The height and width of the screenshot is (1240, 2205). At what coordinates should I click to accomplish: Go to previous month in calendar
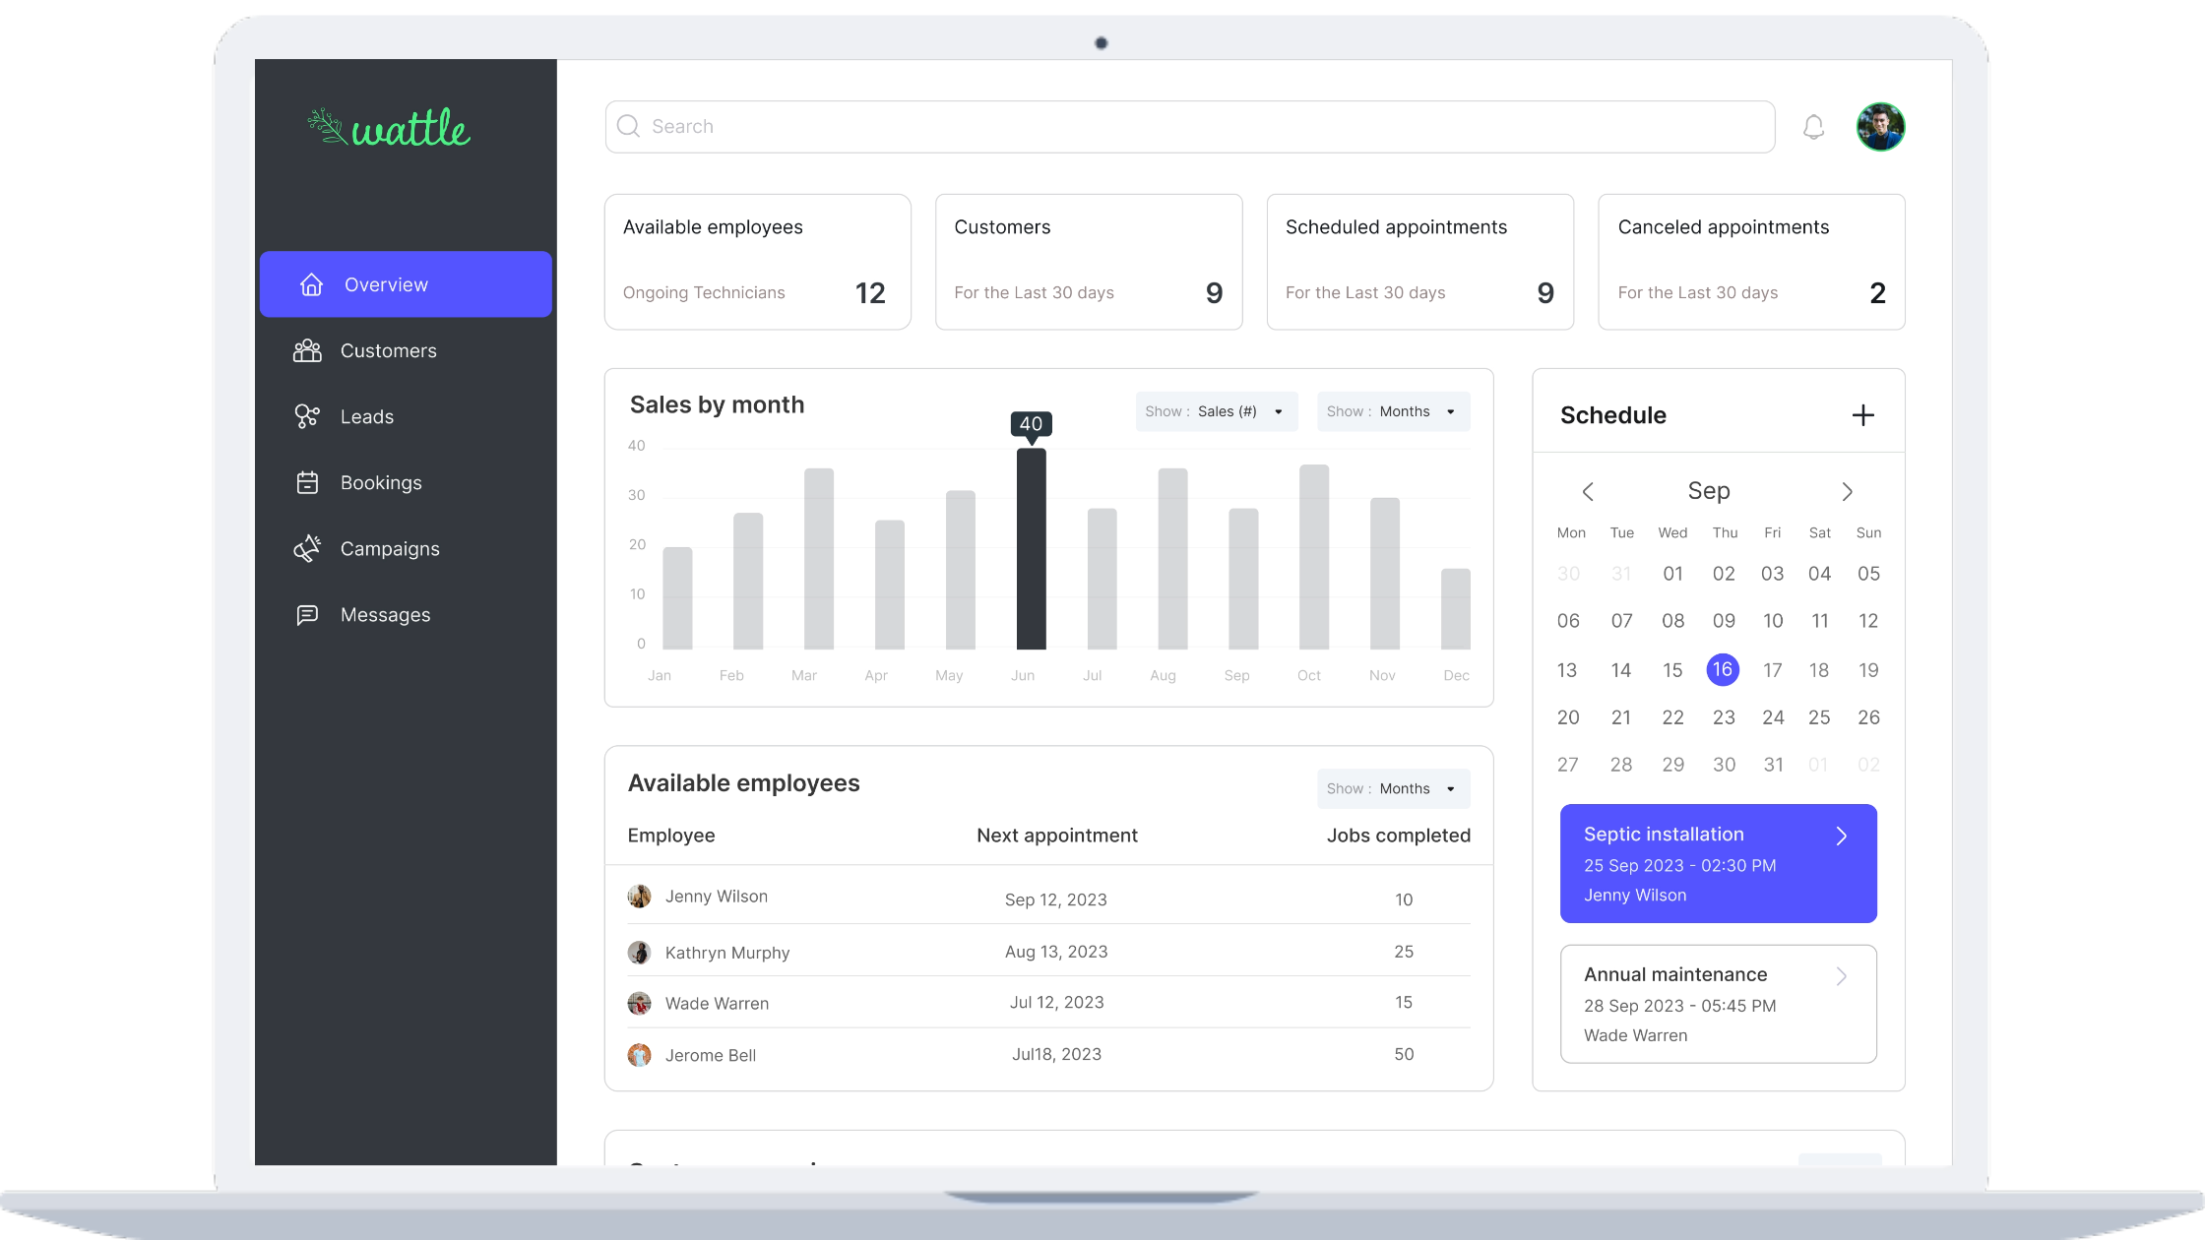pyautogui.click(x=1588, y=492)
